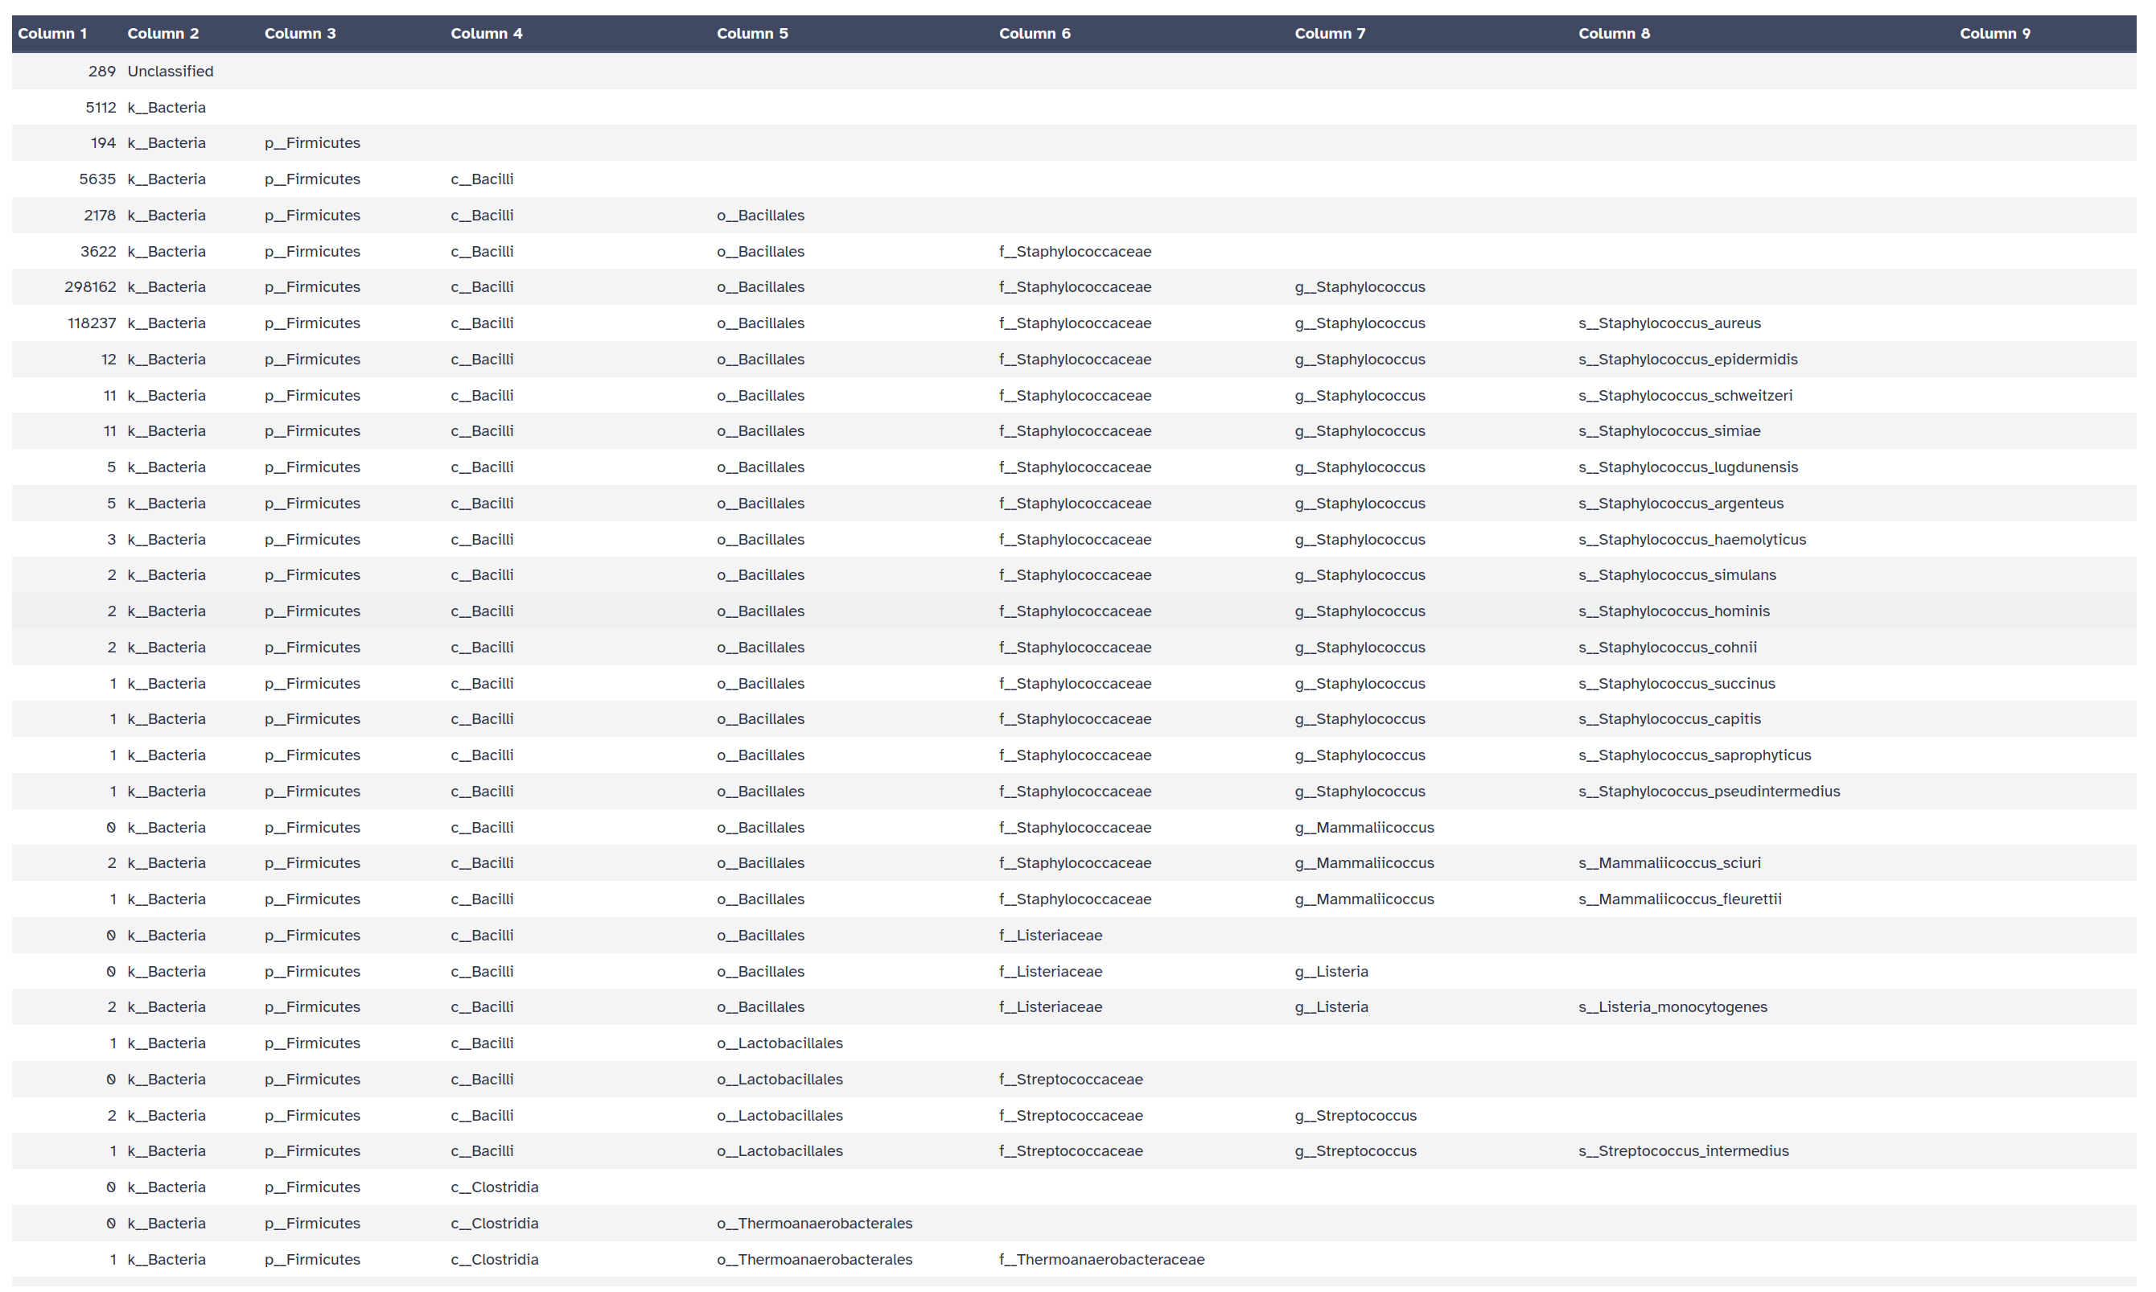
Task: Click s__Staphylococcus_hominis cell
Action: point(1673,611)
